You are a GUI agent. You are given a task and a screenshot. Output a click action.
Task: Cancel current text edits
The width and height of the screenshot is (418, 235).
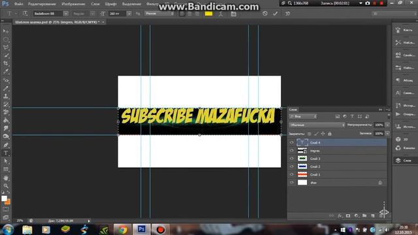point(265,13)
